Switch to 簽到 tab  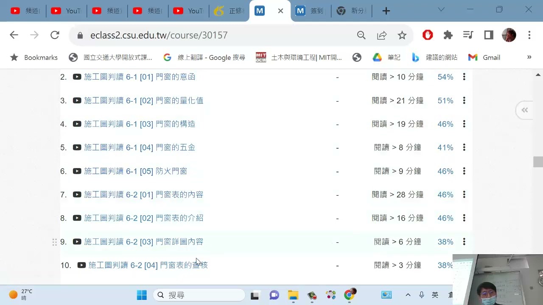click(x=311, y=11)
